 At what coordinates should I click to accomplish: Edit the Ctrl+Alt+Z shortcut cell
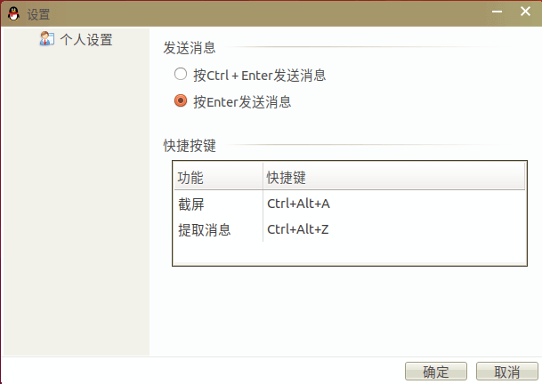[297, 229]
